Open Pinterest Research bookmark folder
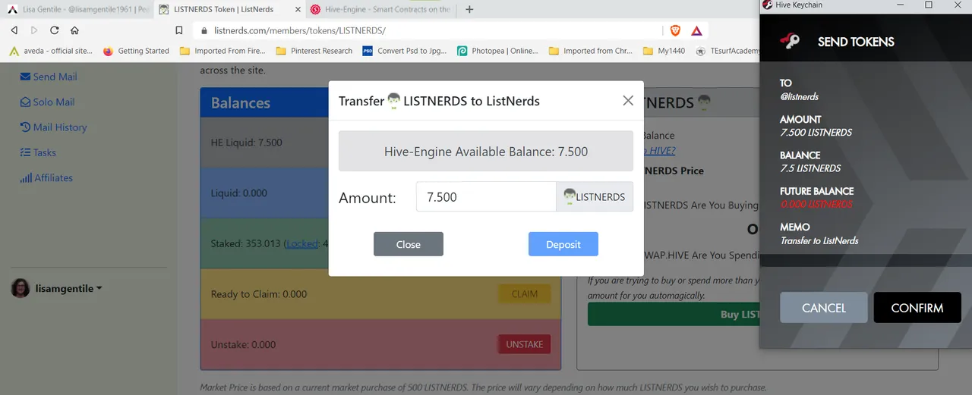The width and height of the screenshot is (972, 395). (314, 51)
